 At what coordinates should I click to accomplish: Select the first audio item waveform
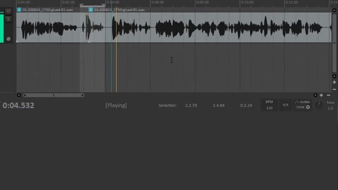tap(52, 27)
